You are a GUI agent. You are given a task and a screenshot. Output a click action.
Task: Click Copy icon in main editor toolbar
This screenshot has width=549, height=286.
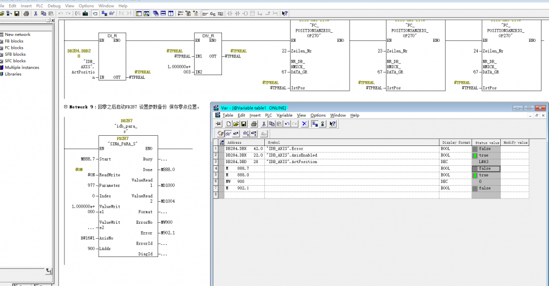pos(43,13)
